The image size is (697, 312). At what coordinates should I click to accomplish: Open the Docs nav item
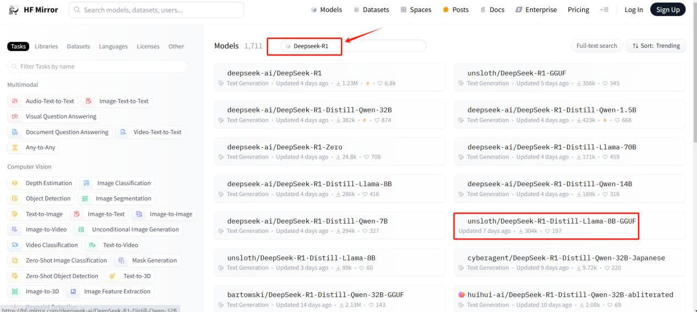[492, 9]
